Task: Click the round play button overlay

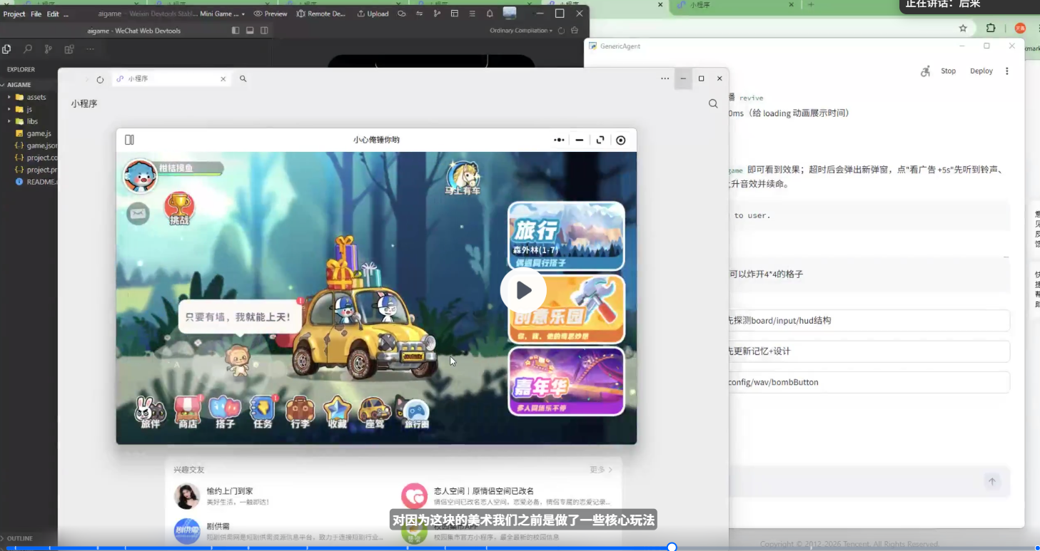Action: (523, 290)
